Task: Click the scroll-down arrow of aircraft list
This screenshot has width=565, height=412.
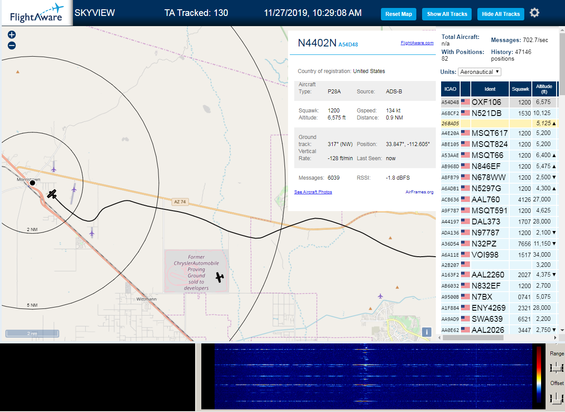Action: 562,330
